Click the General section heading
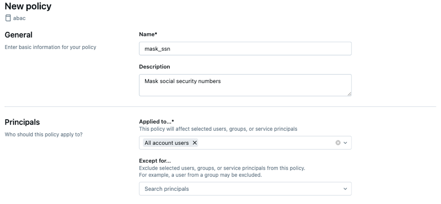Viewport: 441px width, 204px height. 19,34
